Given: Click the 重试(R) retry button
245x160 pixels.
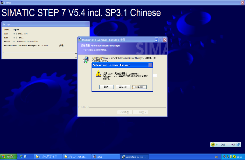Looking at the screenshot, I should [x=123, y=87].
